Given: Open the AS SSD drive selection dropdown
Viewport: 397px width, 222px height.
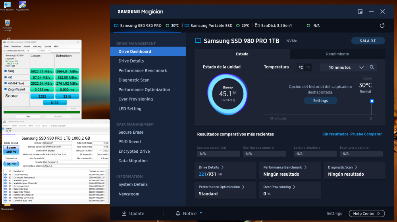Looking at the screenshot, I should click(x=21, y=51).
